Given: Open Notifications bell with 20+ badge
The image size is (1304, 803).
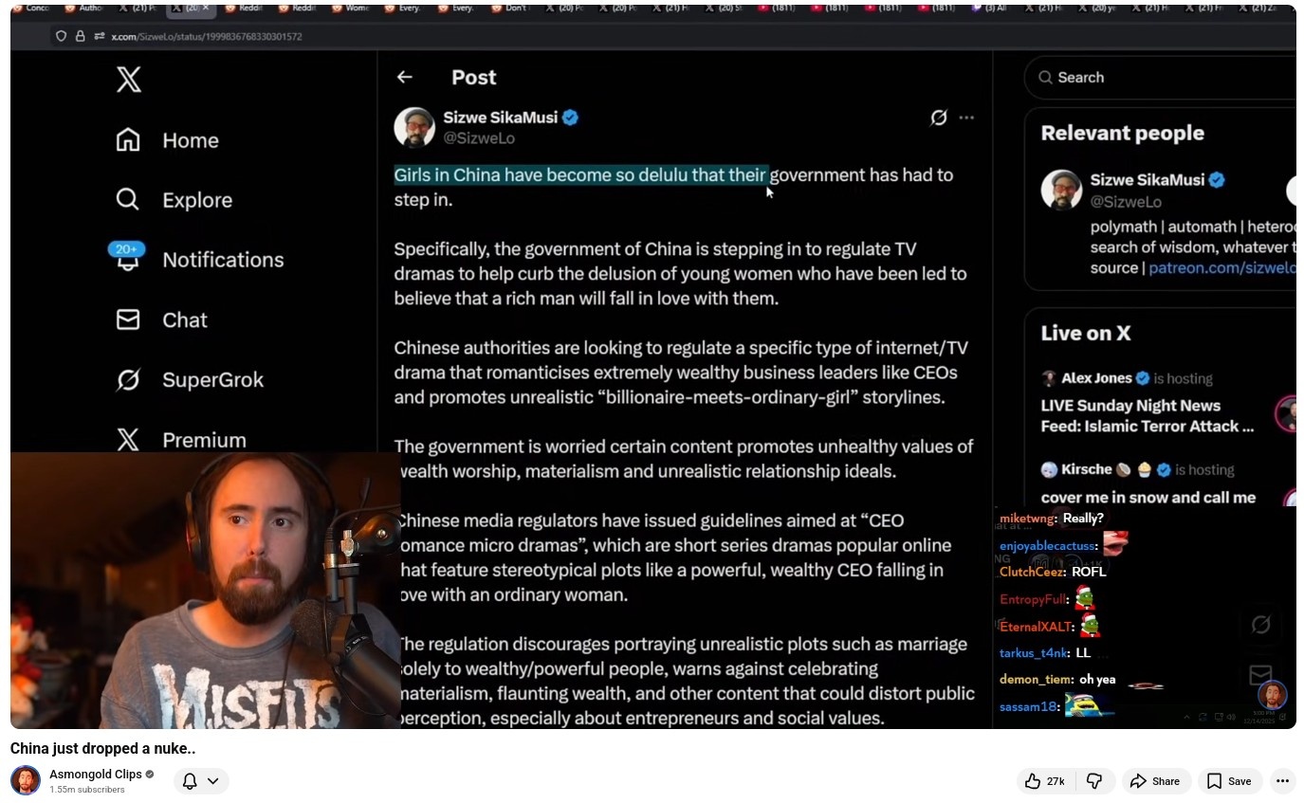Looking at the screenshot, I should click(x=127, y=258).
